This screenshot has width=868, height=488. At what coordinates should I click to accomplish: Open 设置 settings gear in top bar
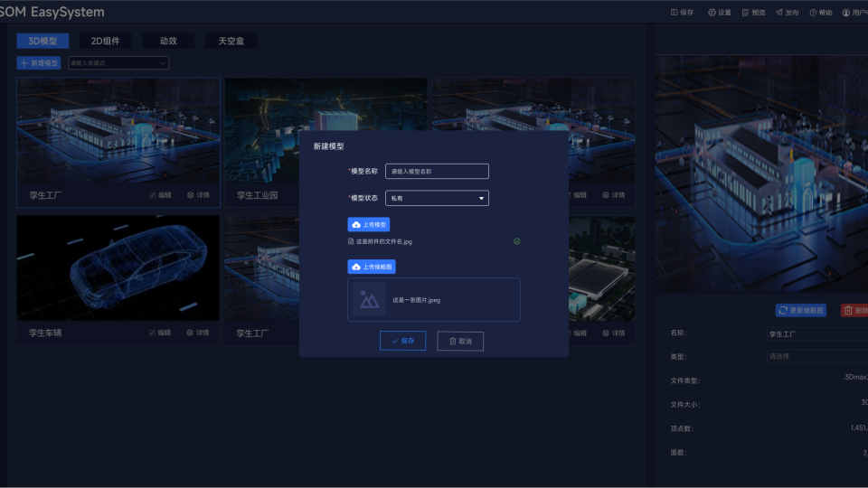pyautogui.click(x=712, y=12)
